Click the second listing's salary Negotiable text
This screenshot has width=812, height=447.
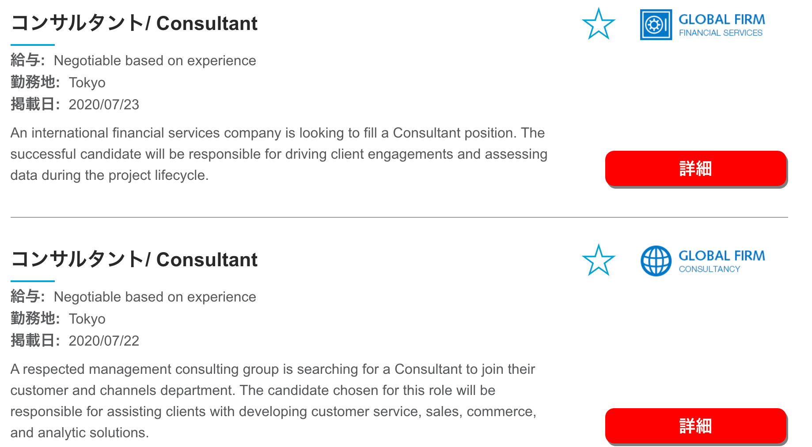pos(155,297)
